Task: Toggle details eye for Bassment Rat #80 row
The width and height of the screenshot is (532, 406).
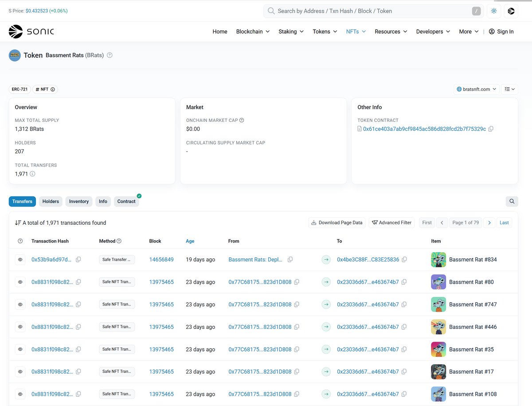Action: point(20,282)
